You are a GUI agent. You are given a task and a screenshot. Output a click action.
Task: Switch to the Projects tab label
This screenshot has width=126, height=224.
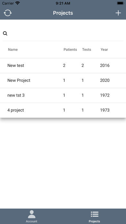pos(94,221)
